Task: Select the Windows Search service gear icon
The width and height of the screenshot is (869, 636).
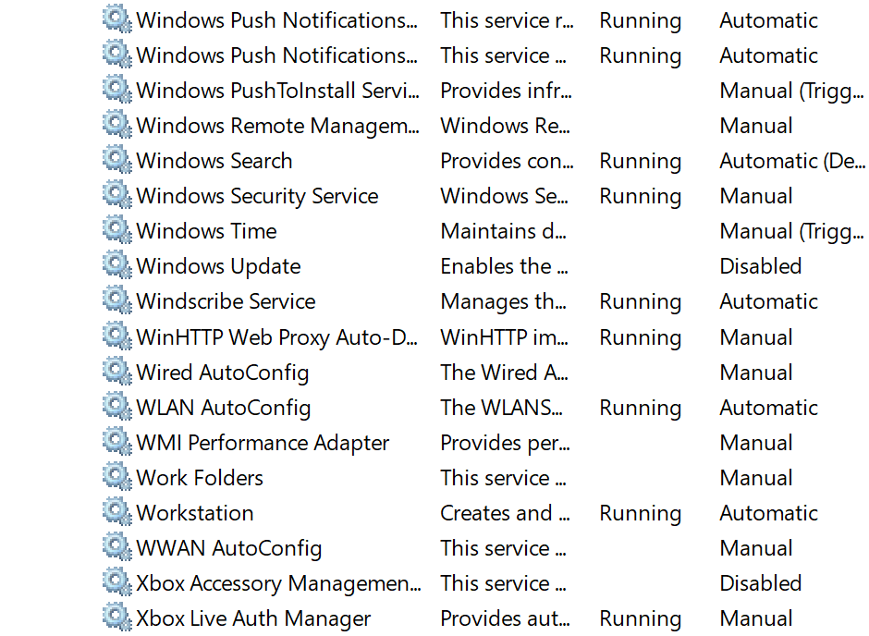Action: [x=116, y=160]
